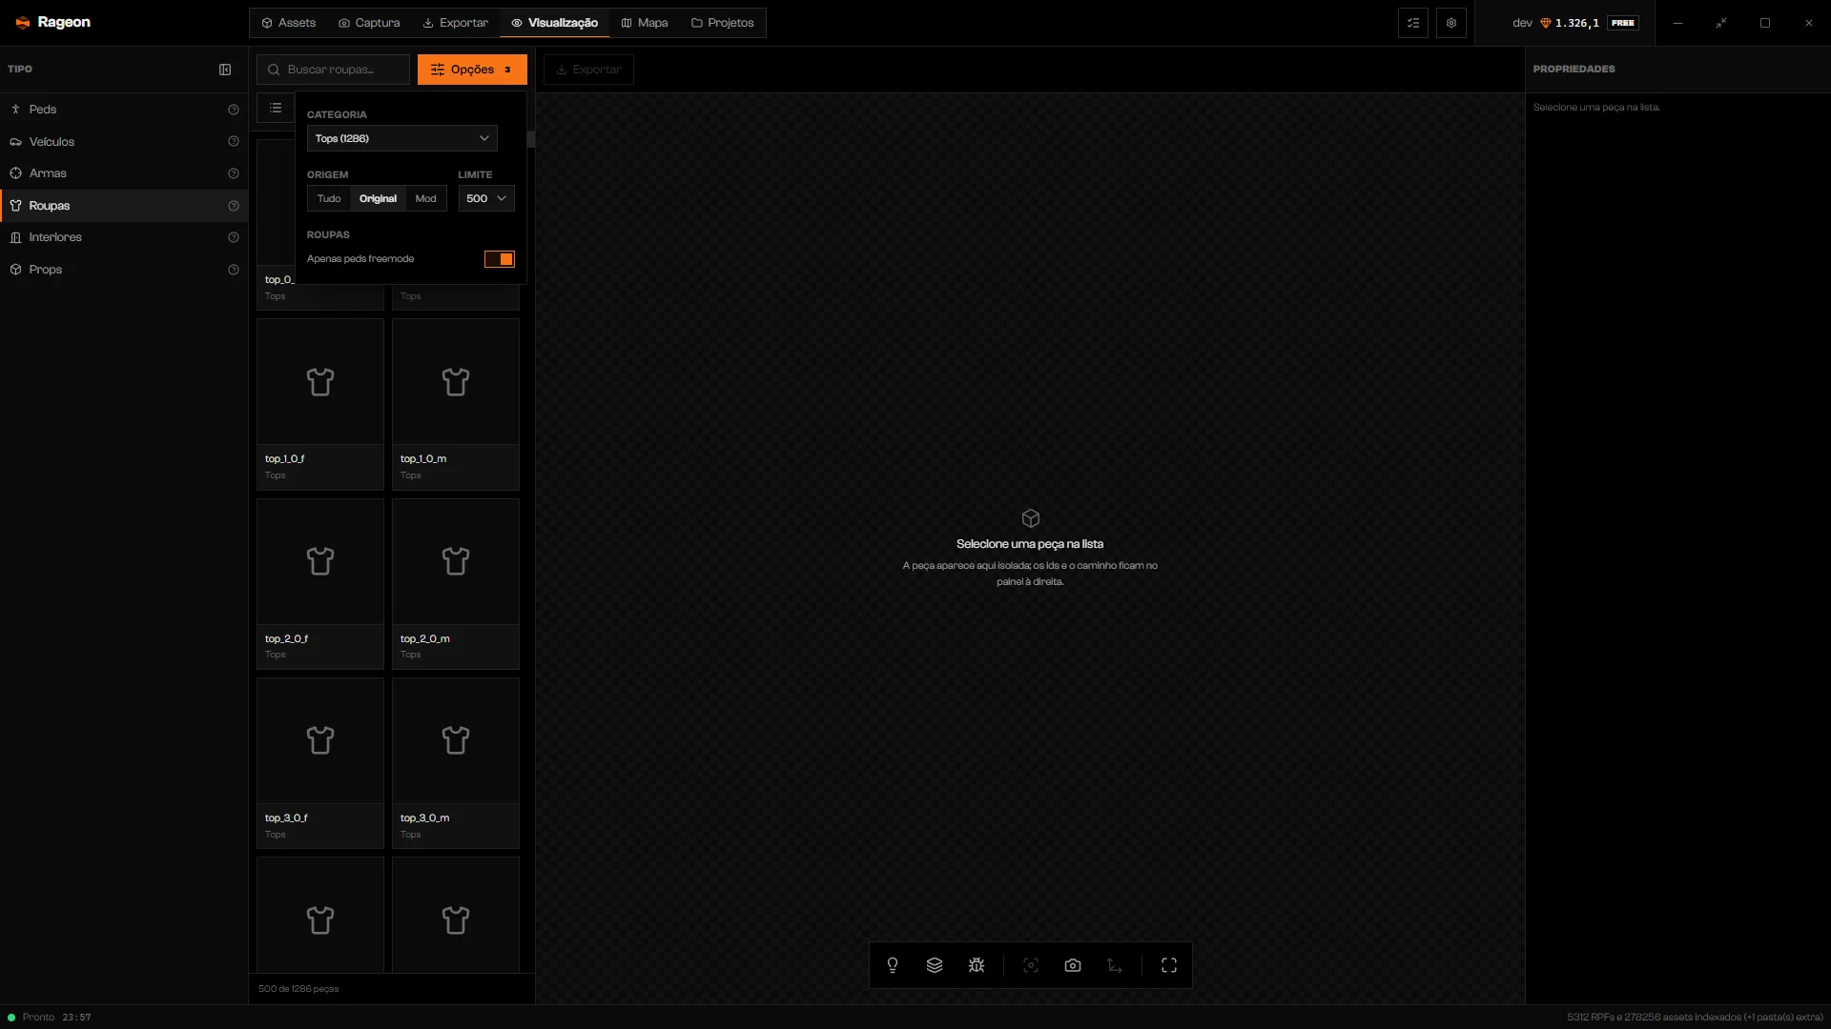Select Interiores in the type sidebar
This screenshot has height=1029, width=1831.
coord(124,237)
